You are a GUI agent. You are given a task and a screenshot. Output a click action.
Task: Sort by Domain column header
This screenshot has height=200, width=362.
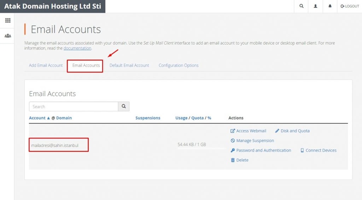64,118
